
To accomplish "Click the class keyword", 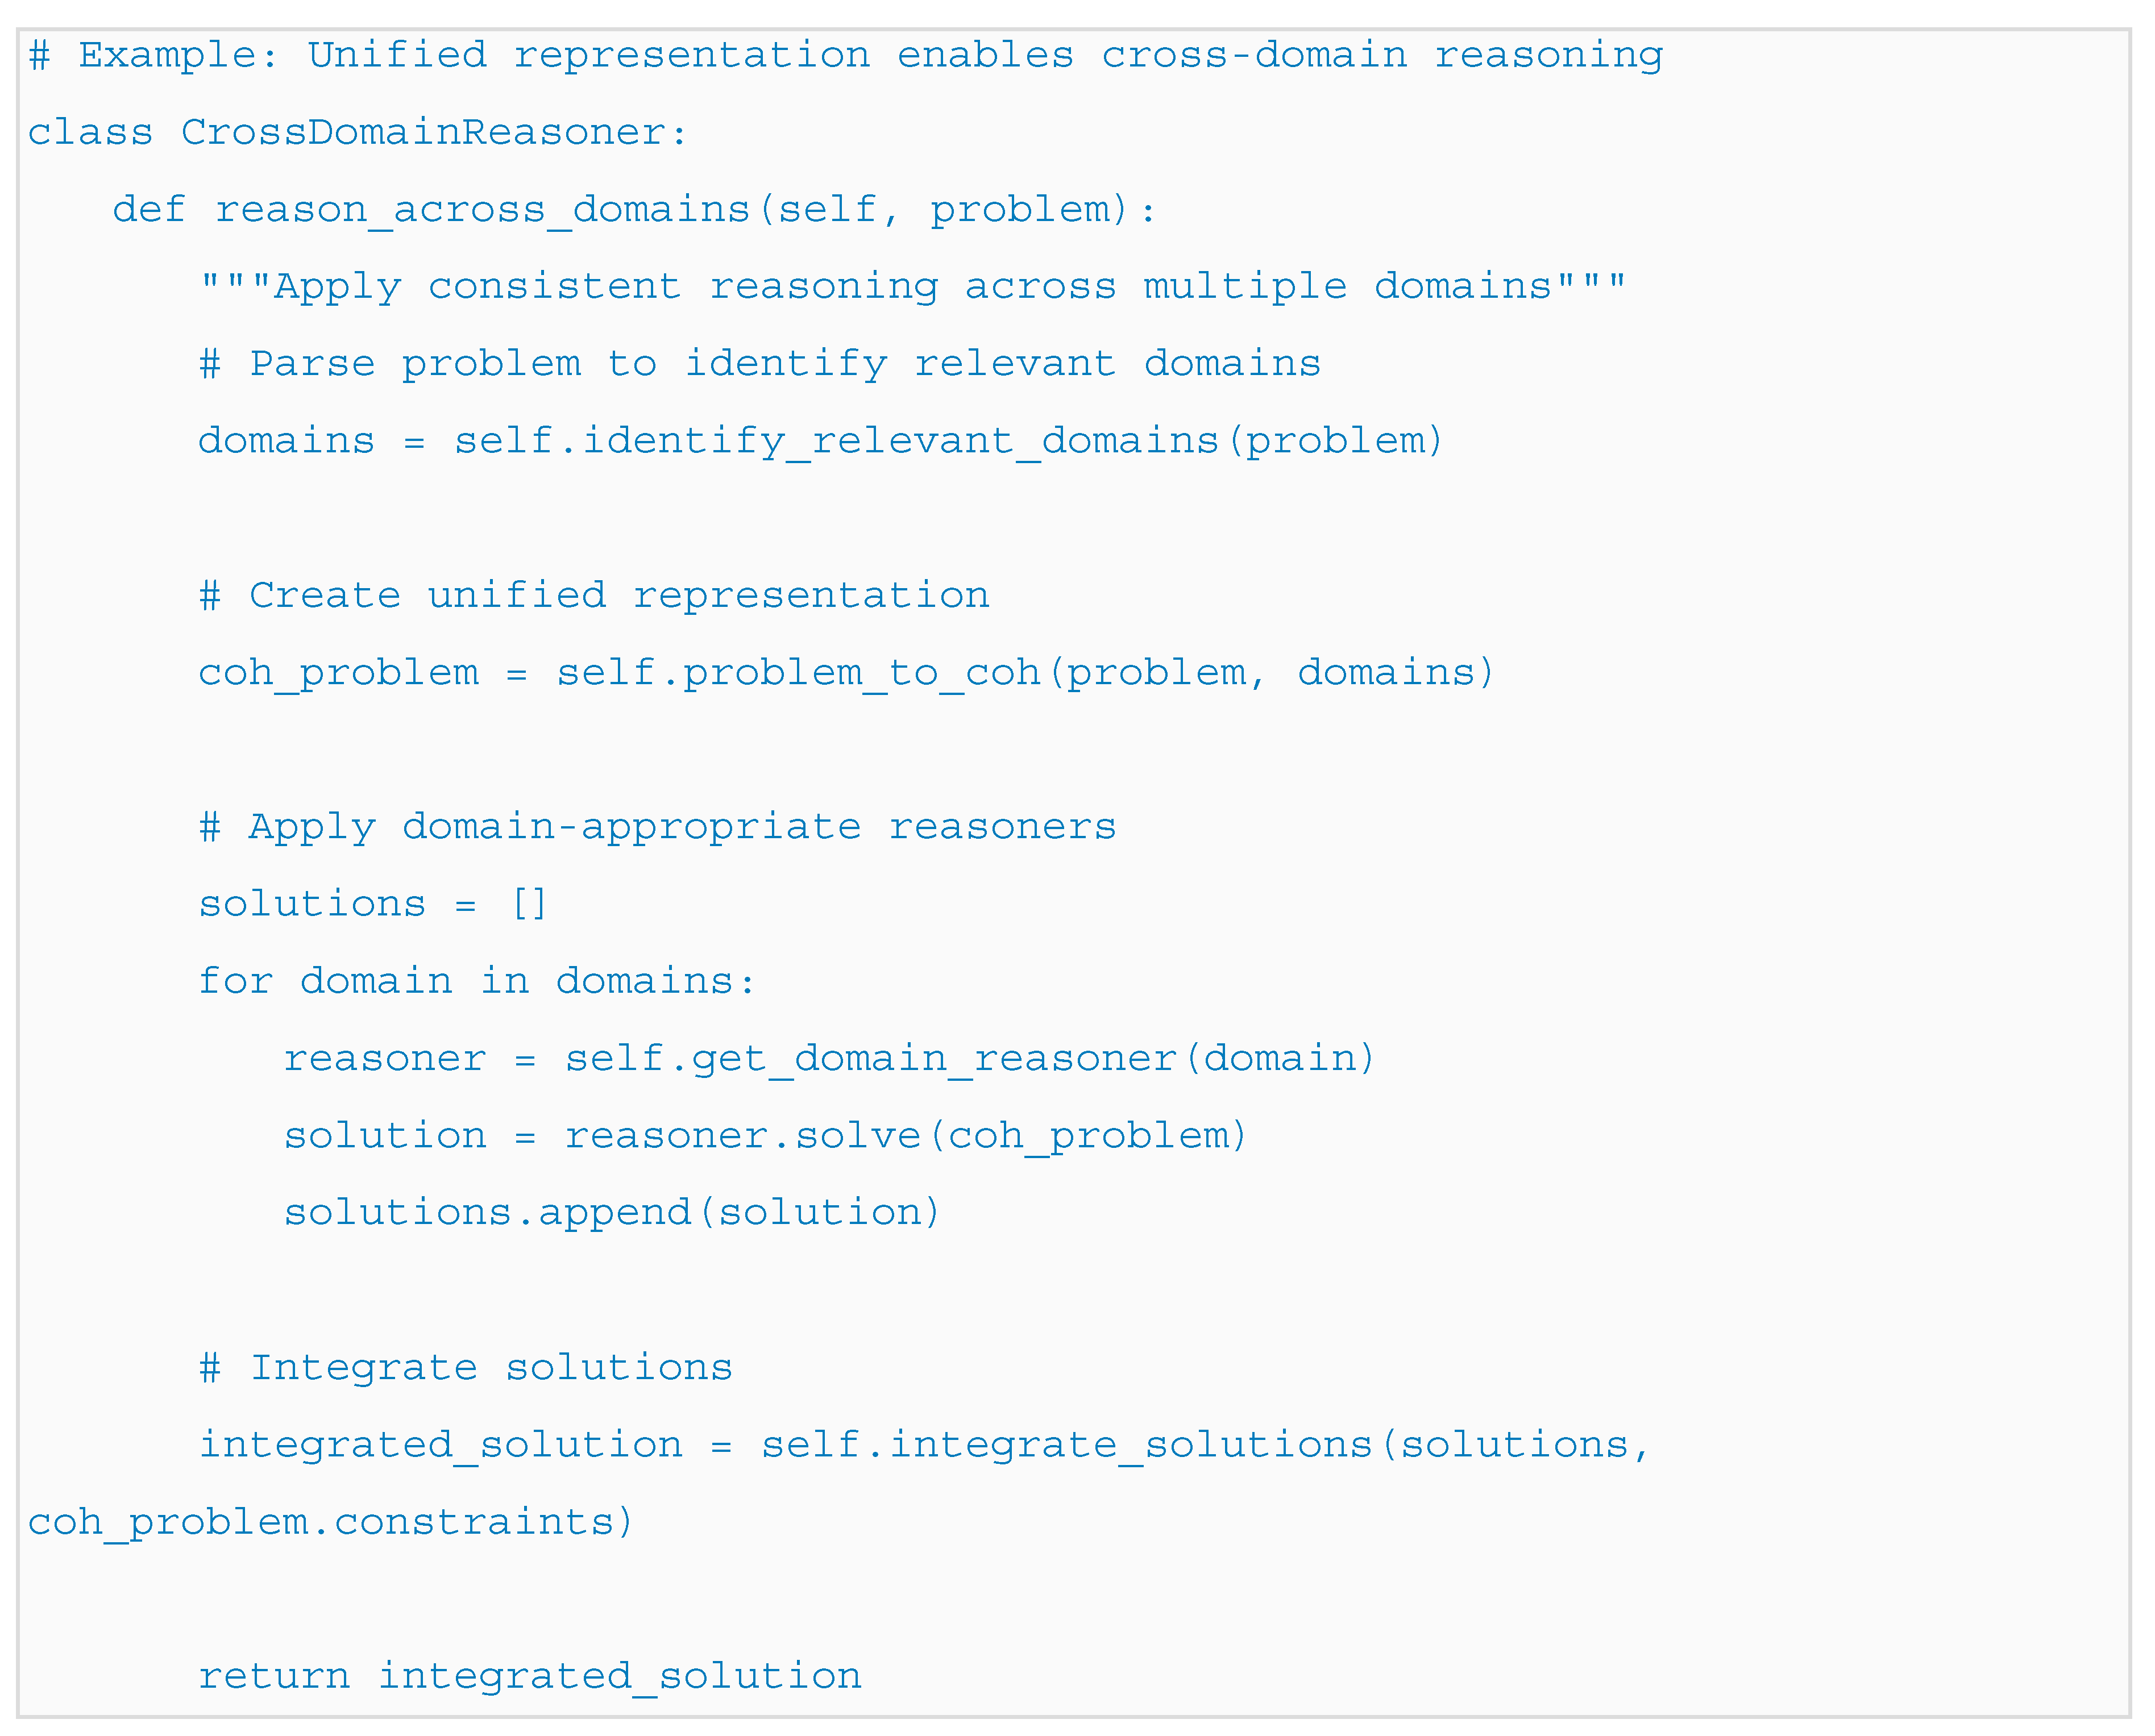I will click(x=90, y=133).
